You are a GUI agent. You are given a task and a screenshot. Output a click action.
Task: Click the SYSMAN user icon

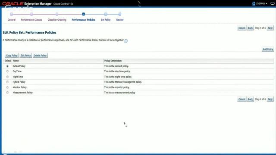[x=254, y=3]
